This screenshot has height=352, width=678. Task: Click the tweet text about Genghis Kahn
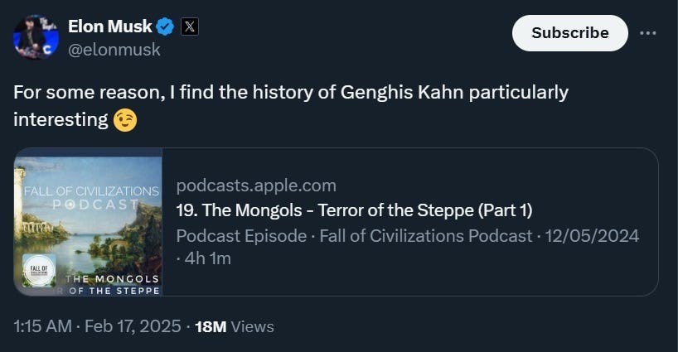[291, 106]
